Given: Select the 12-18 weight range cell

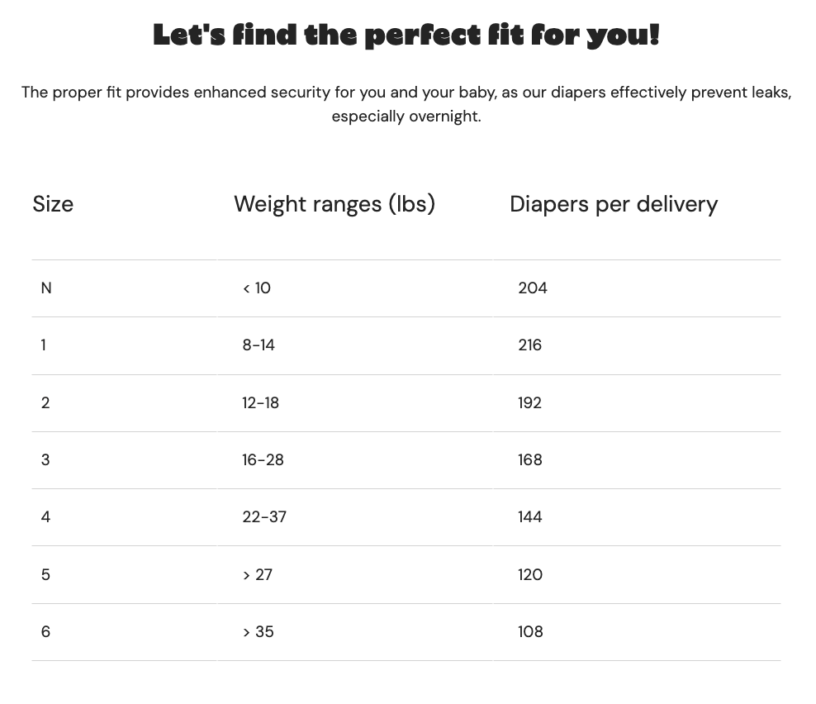Looking at the screenshot, I should point(260,403).
